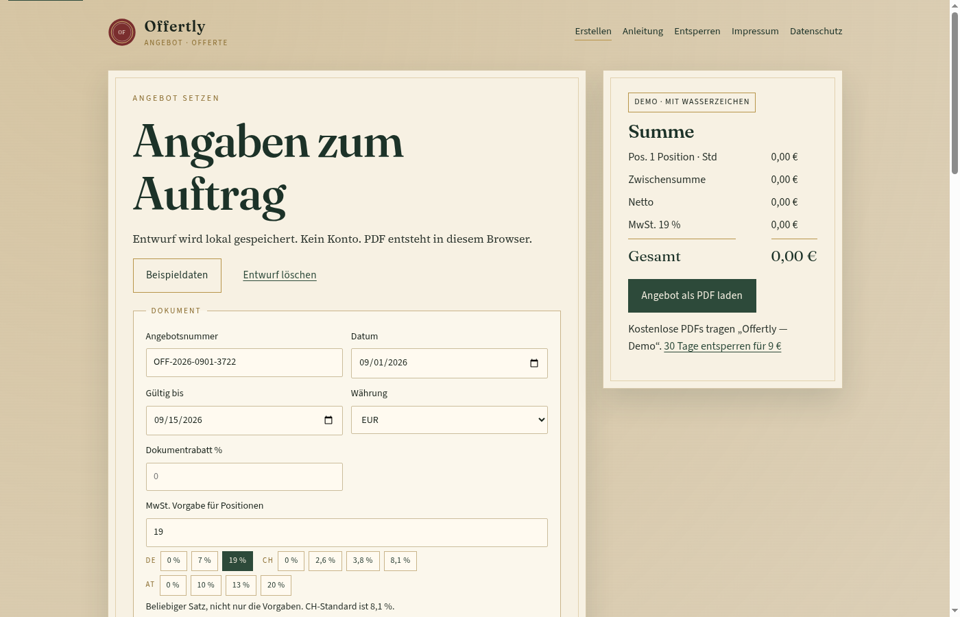
Task: Select CH 0 % tax preset
Action: [x=291, y=561]
